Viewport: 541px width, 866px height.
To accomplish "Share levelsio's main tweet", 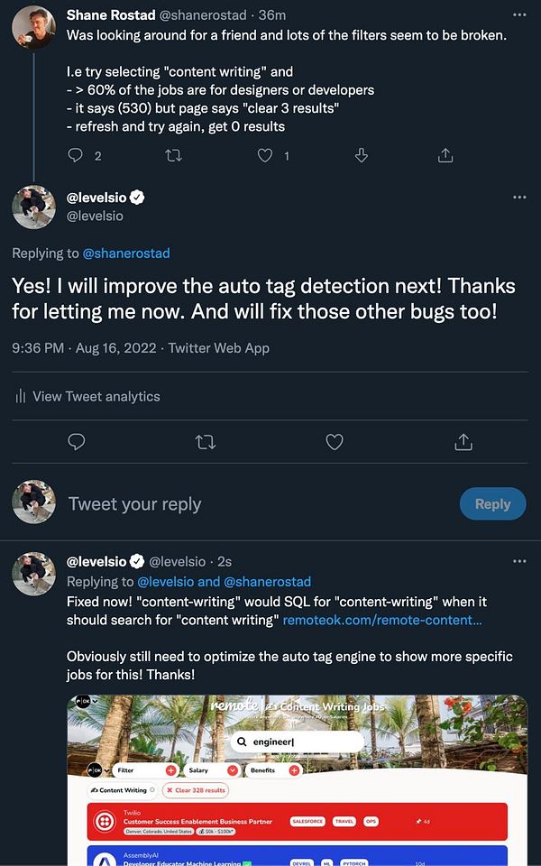I will click(463, 441).
